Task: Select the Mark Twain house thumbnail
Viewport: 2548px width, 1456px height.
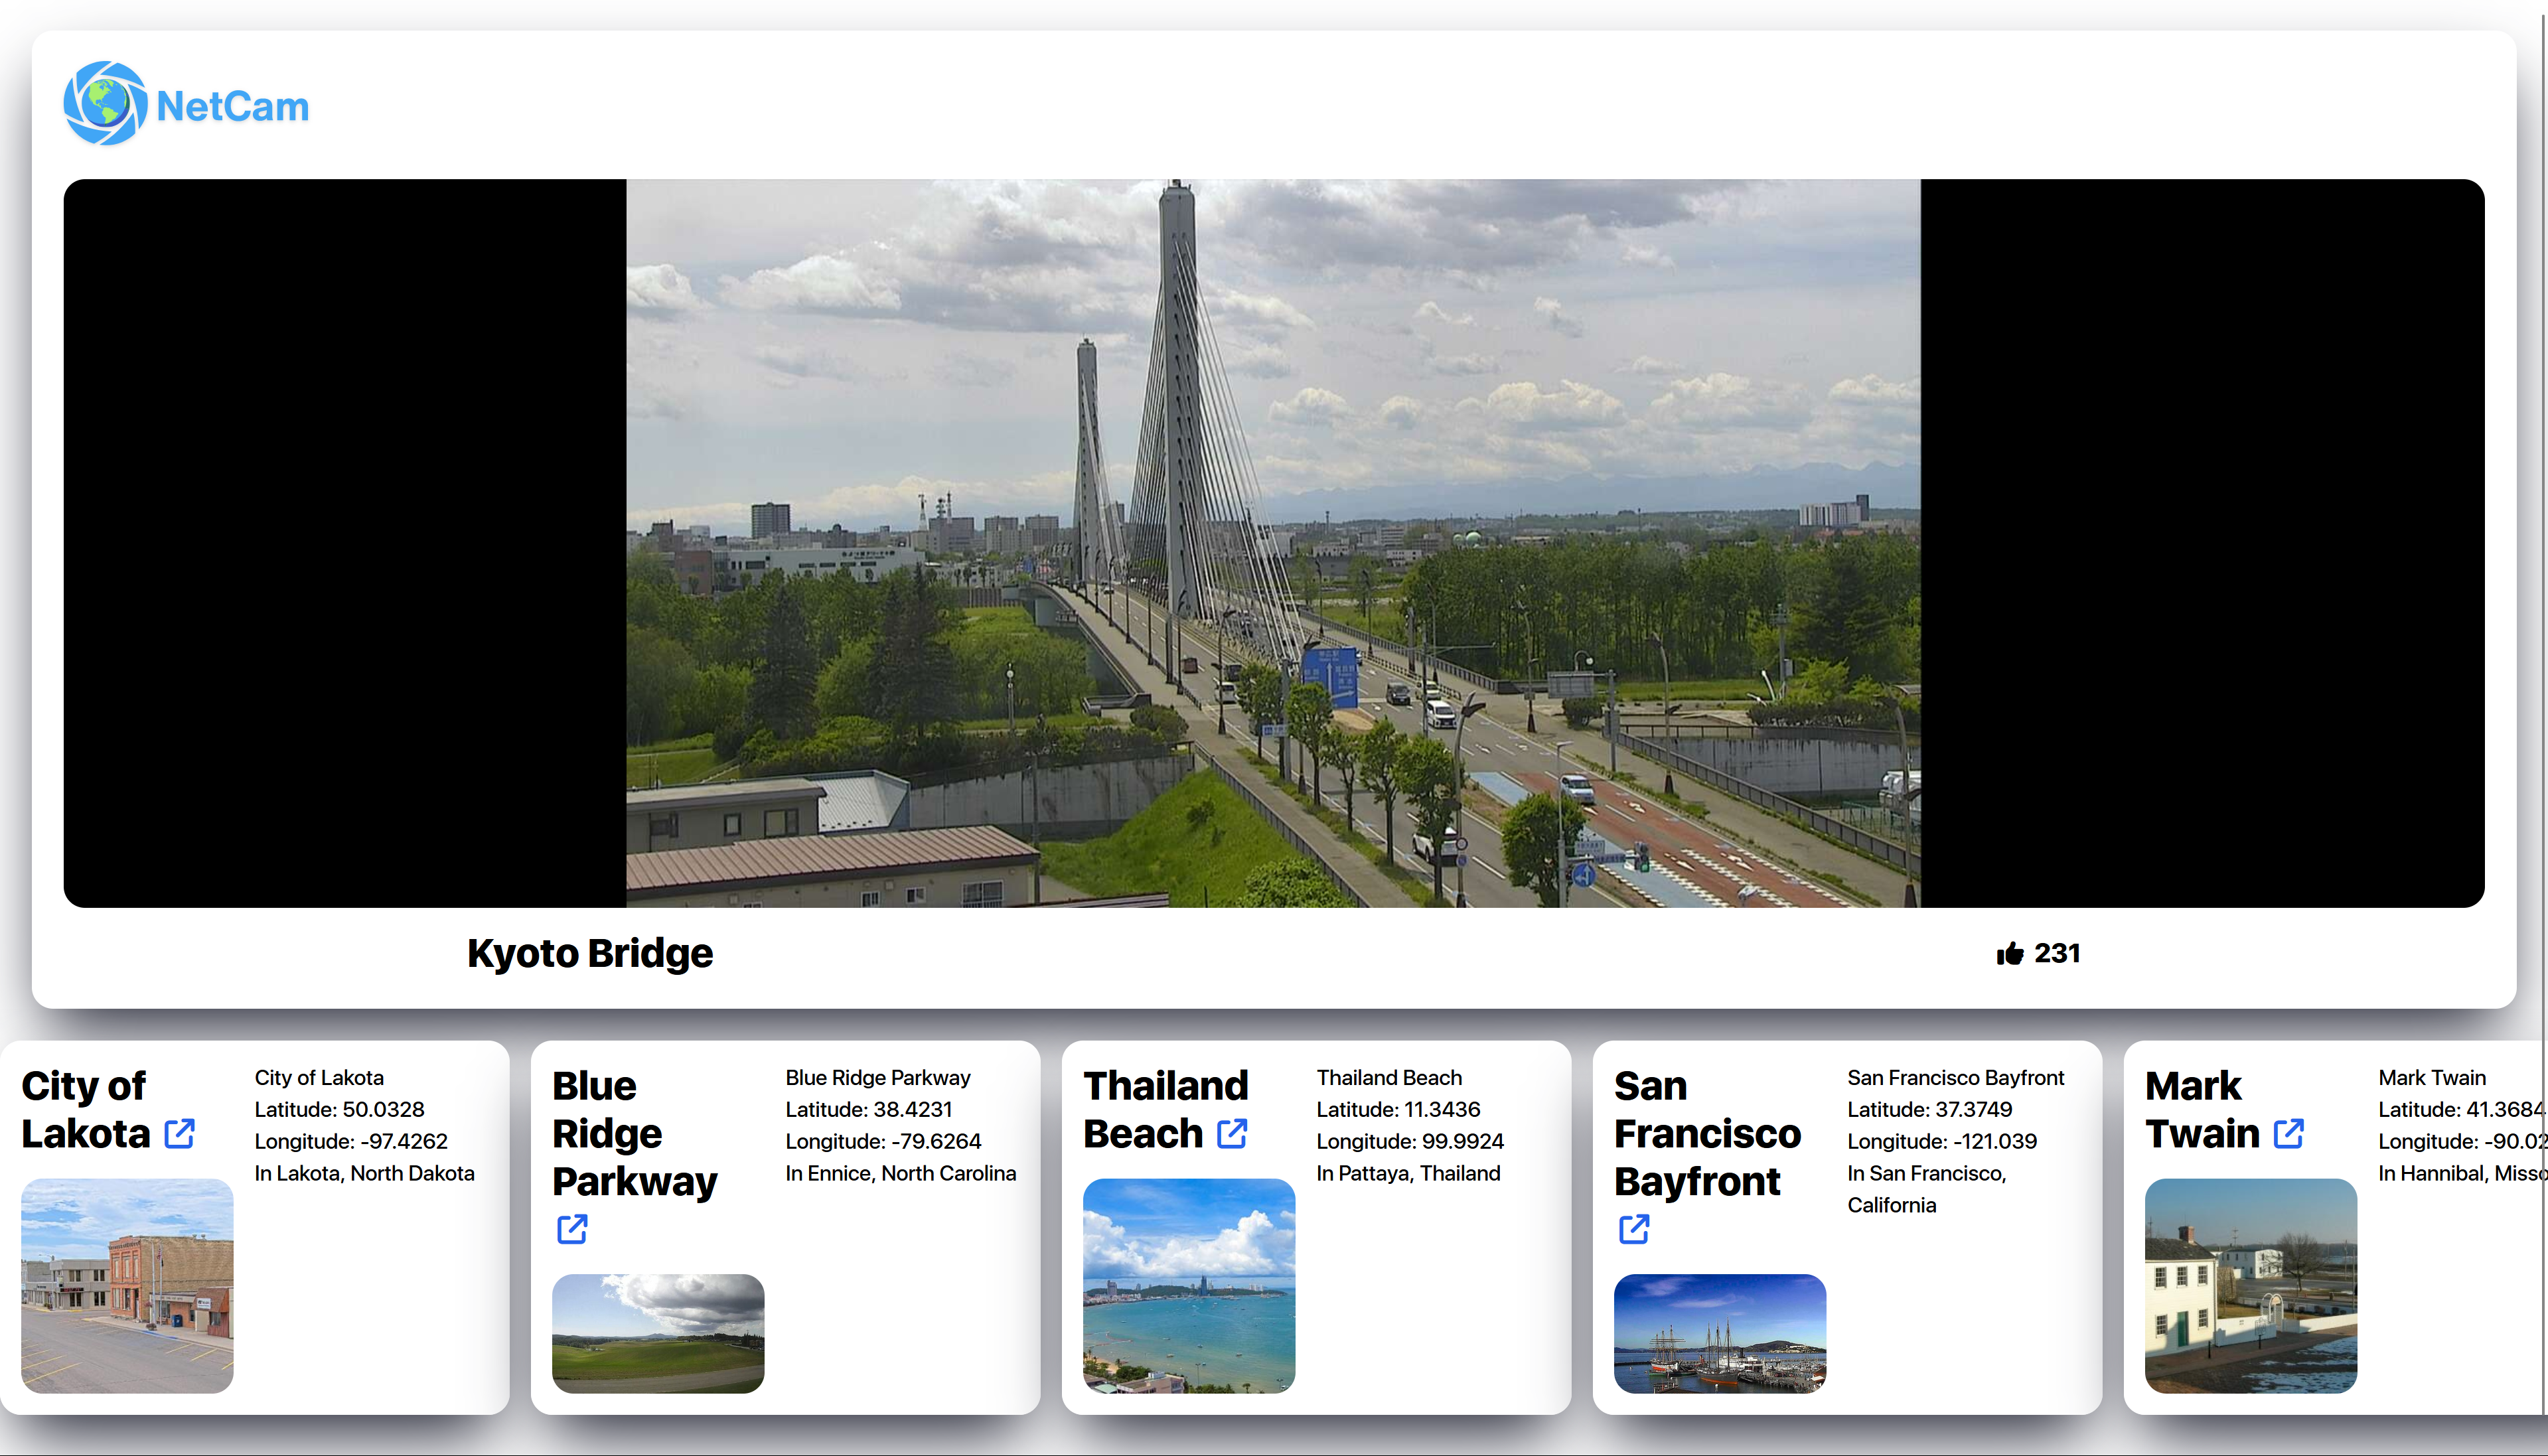Action: click(x=2251, y=1286)
